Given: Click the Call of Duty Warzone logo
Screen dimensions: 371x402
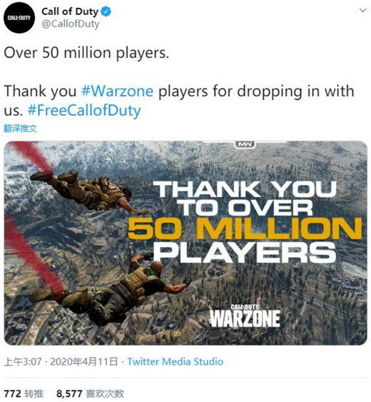Looking at the screenshot, I should (245, 316).
